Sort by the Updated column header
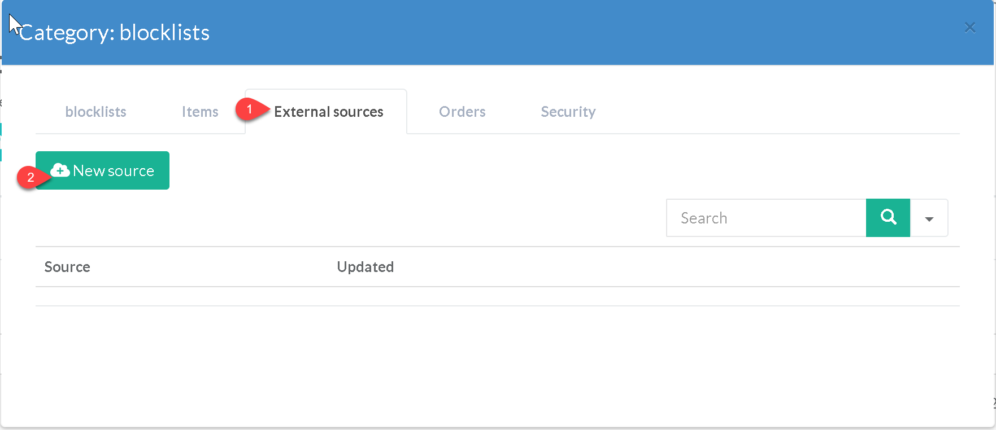This screenshot has width=996, height=430. tap(365, 267)
